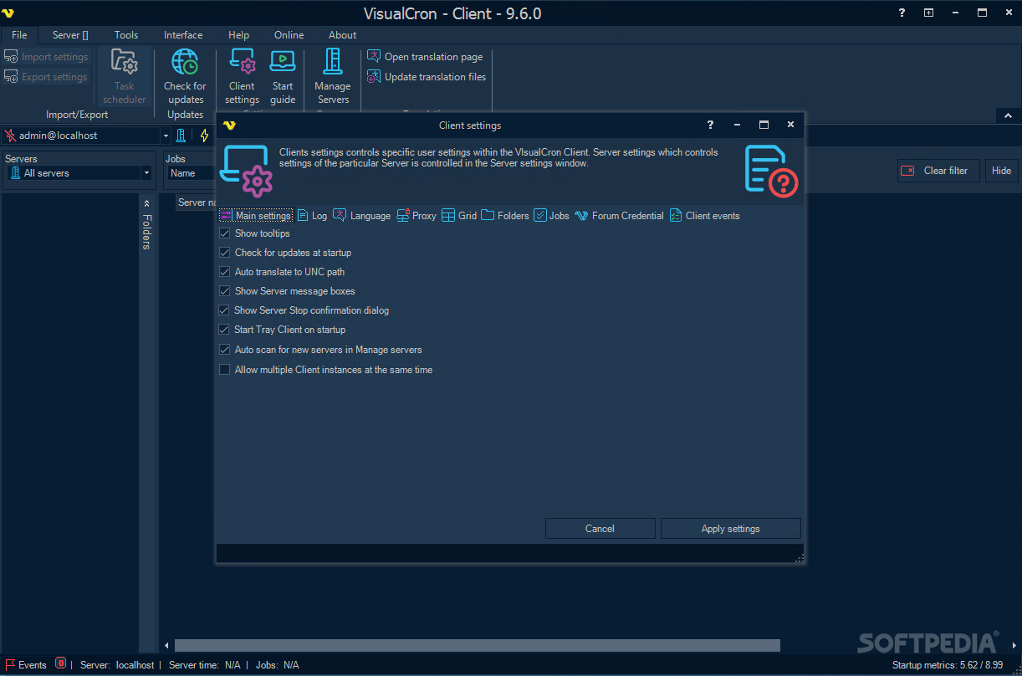This screenshot has width=1022, height=676.
Task: Toggle Show tooltips checkbox
Action: (x=224, y=233)
